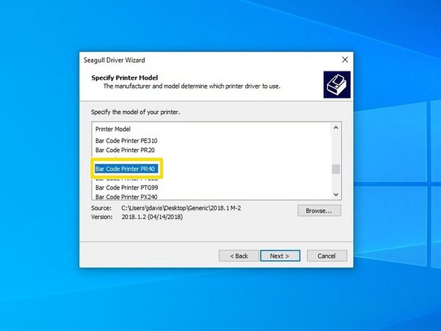The width and height of the screenshot is (441, 331).
Task: Click the Printer Model column header
Action: coord(112,129)
